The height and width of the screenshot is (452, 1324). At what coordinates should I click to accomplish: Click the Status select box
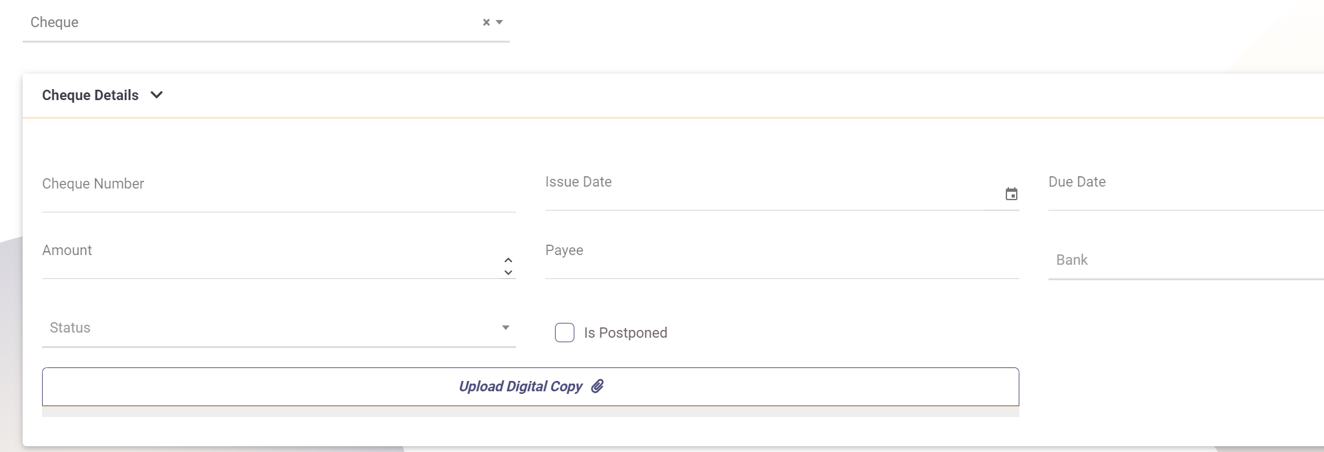272,328
